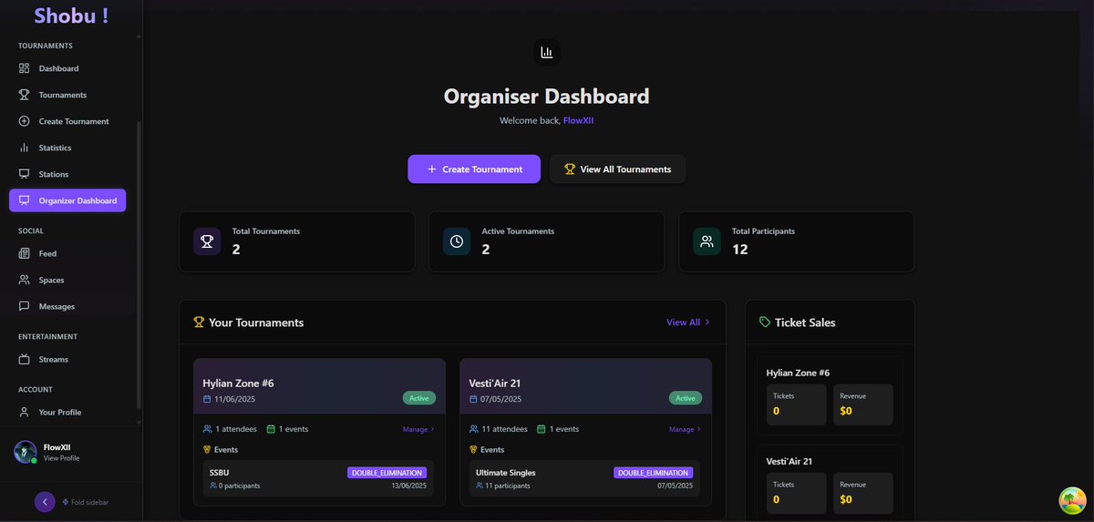The height and width of the screenshot is (522, 1094).
Task: Click the Feed newspaper icon
Action: tap(25, 253)
